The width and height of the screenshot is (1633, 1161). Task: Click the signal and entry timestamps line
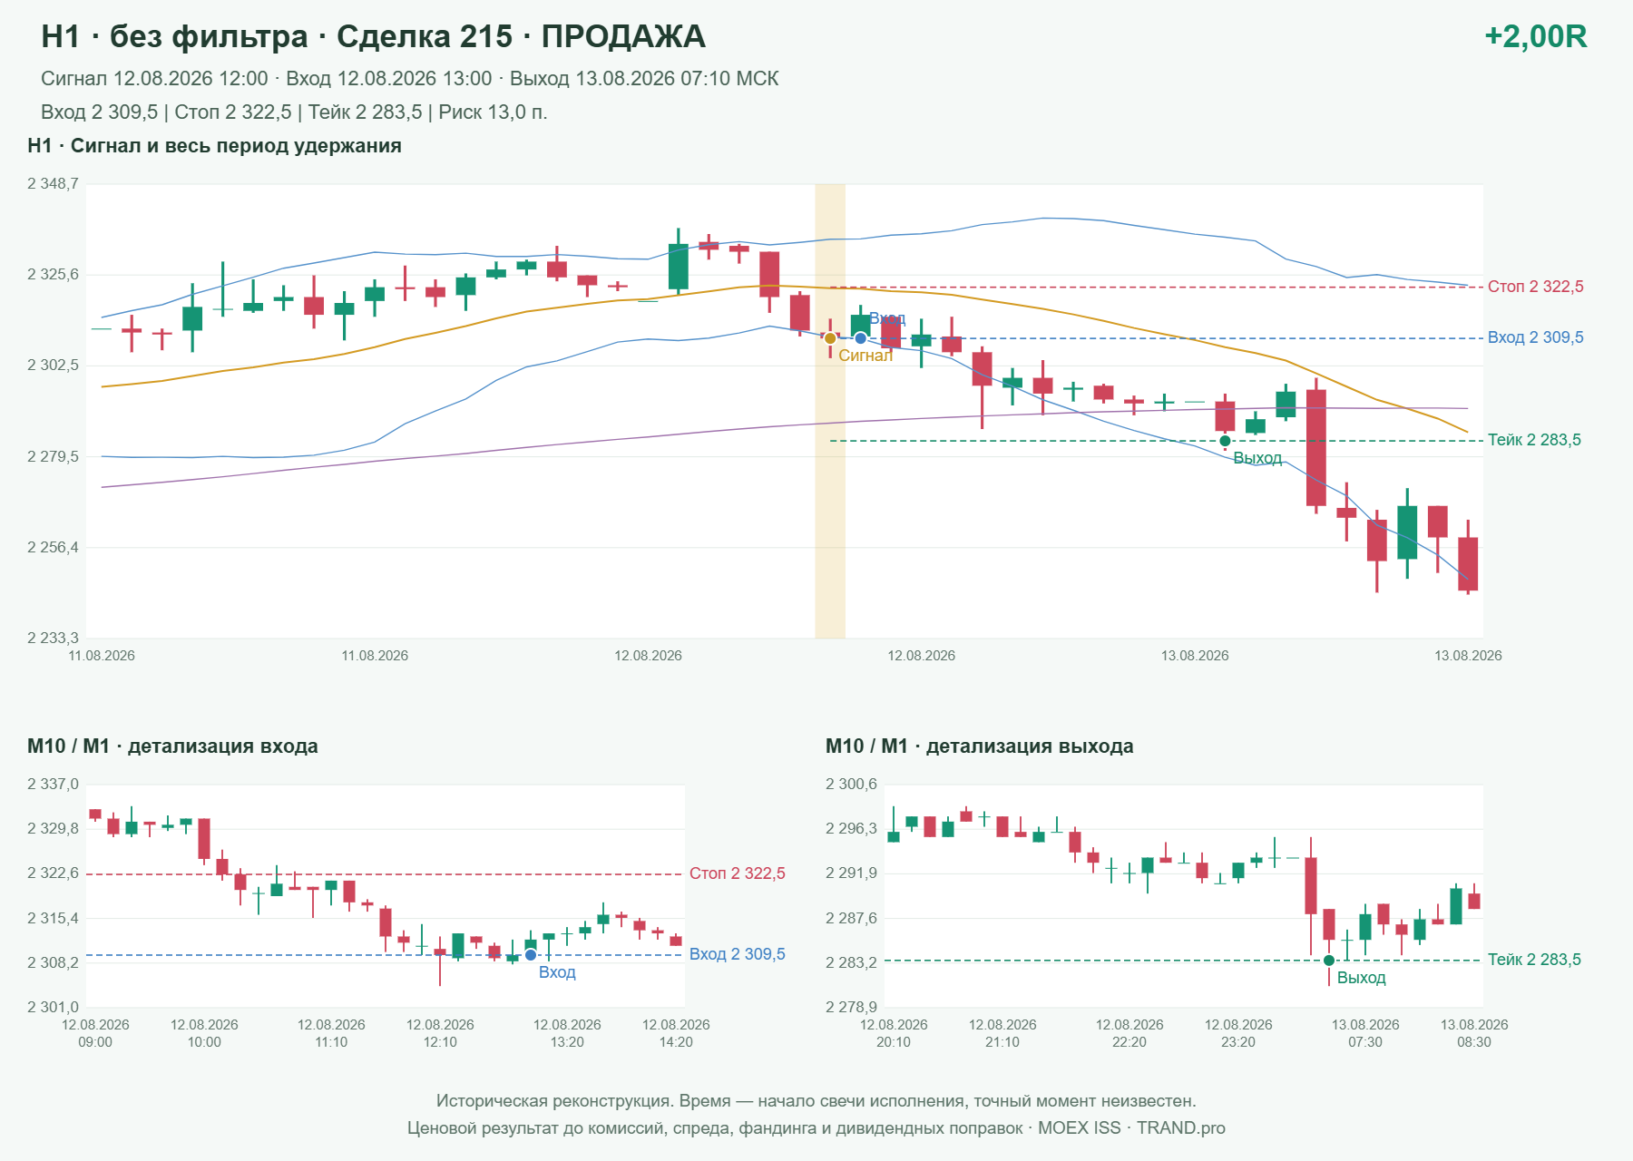[x=410, y=79]
